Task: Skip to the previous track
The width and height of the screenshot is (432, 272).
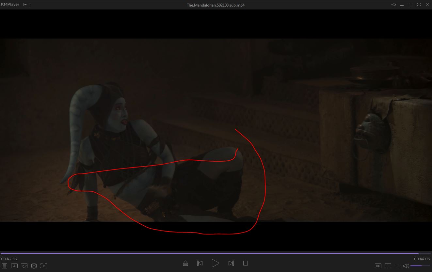Action: 200,263
